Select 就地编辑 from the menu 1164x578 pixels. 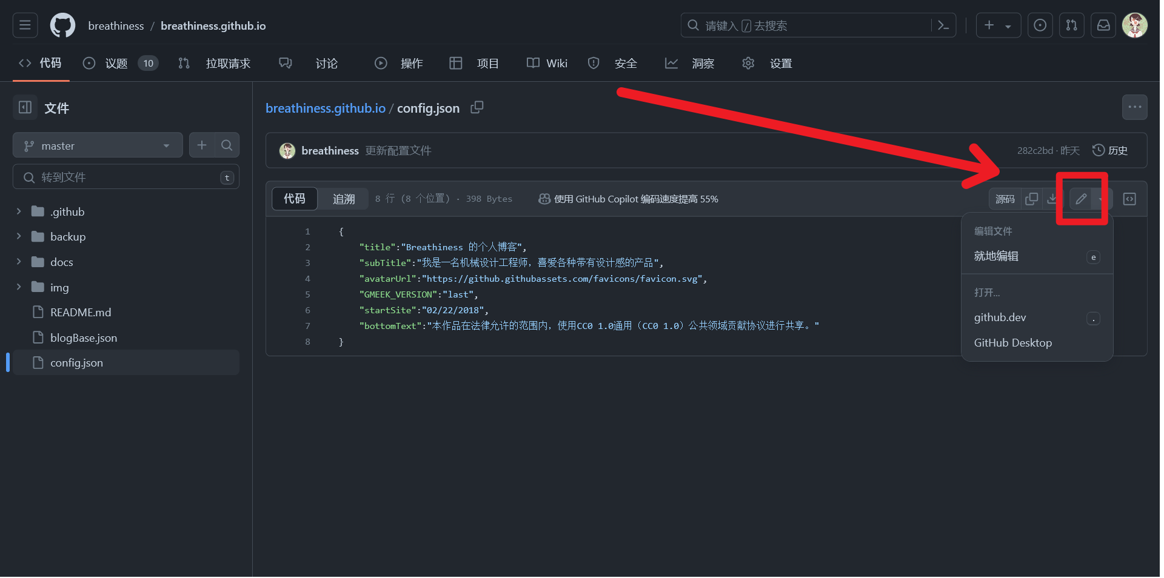pyautogui.click(x=995, y=256)
